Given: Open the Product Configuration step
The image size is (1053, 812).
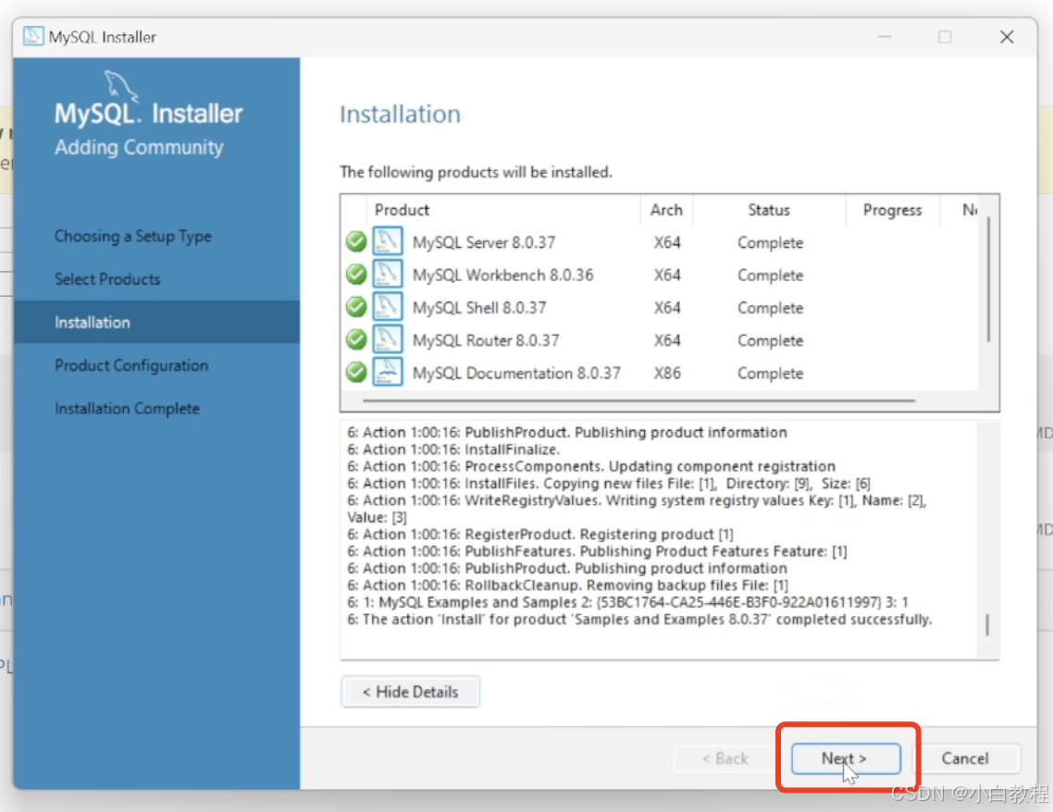Looking at the screenshot, I should [131, 365].
